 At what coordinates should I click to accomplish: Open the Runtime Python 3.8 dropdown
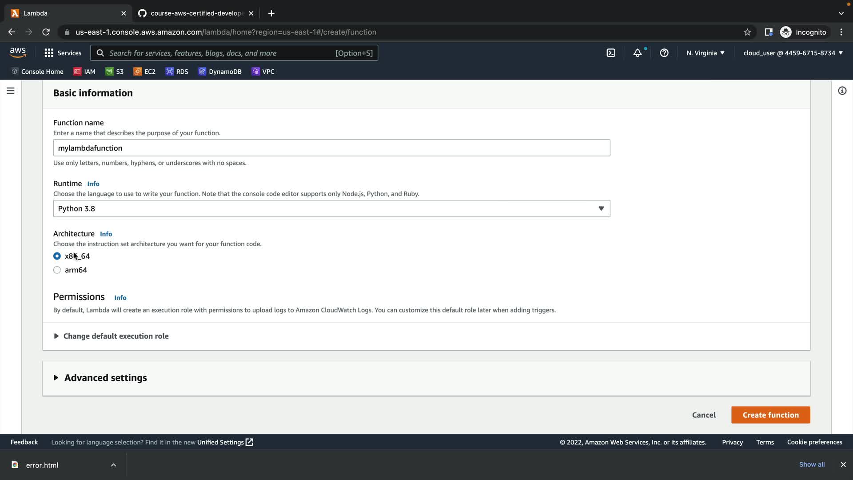[331, 208]
